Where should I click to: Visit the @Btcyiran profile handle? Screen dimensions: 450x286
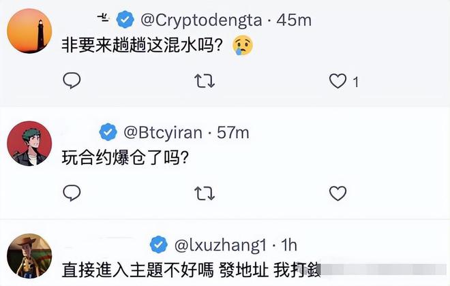click(x=162, y=132)
